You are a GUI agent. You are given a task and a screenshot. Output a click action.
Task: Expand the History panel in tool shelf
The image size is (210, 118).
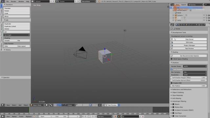coord(8,50)
